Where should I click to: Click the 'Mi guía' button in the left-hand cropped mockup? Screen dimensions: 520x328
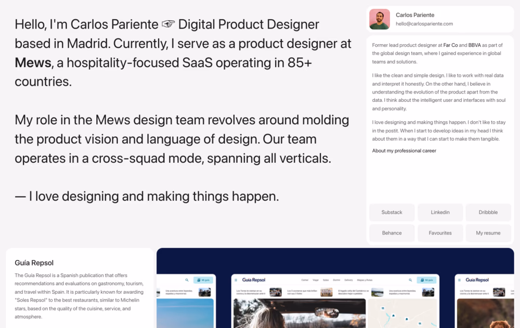click(203, 280)
